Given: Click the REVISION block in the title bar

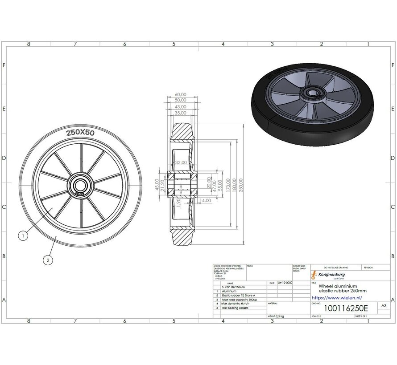Looking at the screenshot, I should pos(368,267).
